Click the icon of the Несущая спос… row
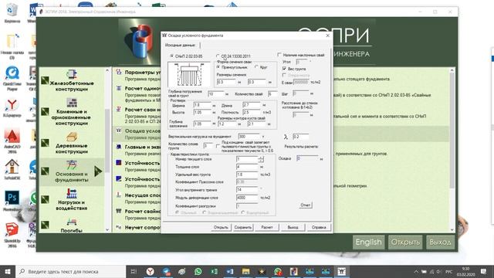This screenshot has height=278, width=494. [x=119, y=195]
